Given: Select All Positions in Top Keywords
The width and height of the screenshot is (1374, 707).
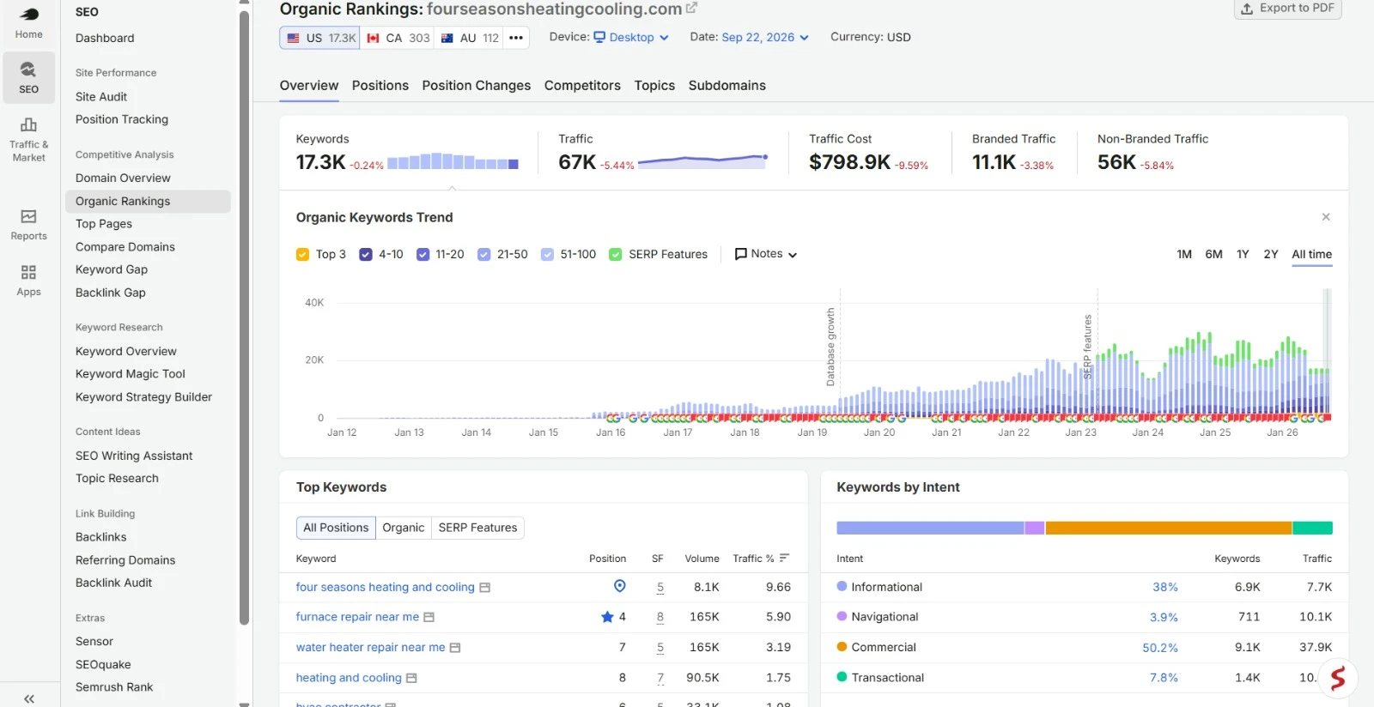Looking at the screenshot, I should (336, 528).
